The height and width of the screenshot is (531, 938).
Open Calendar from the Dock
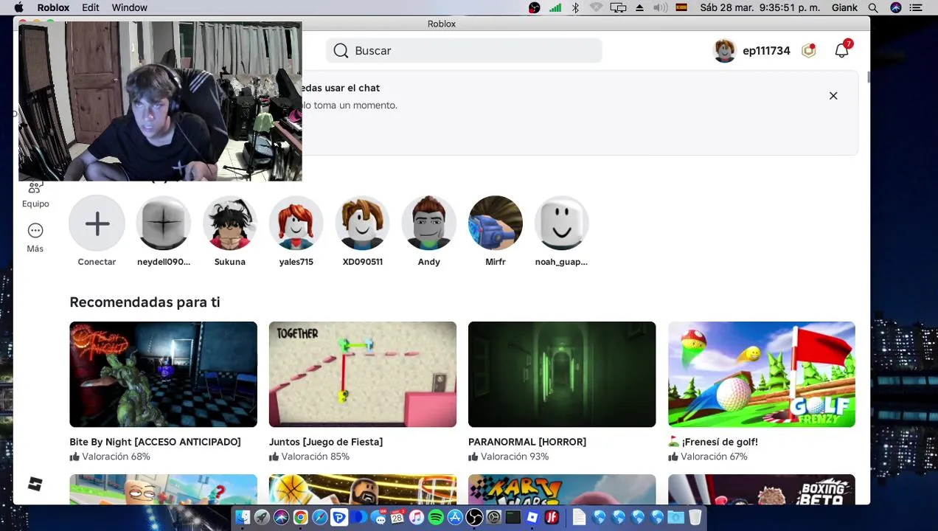coord(397,517)
